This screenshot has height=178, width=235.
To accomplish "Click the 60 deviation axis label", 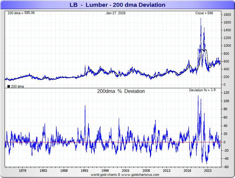I will pos(225,117).
